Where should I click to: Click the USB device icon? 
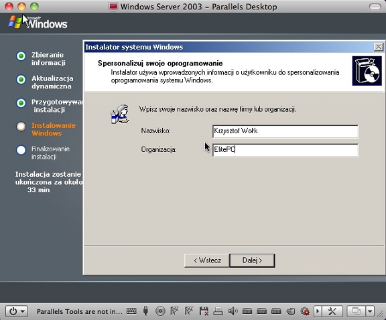pyautogui.click(x=145, y=311)
